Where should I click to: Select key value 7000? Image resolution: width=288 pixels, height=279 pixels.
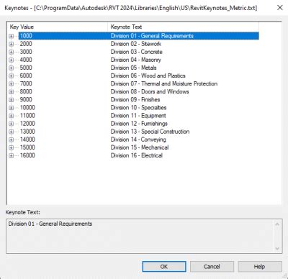tap(26, 83)
